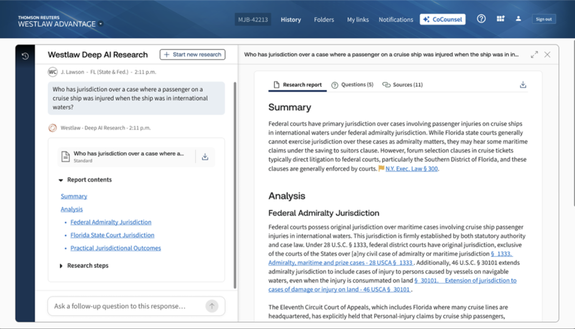The height and width of the screenshot is (329, 575).
Task: Download the Standard report file card
Action: point(205,157)
